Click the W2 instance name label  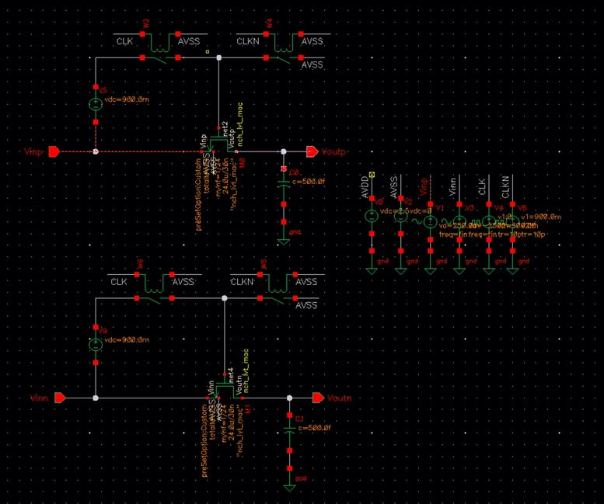[146, 23]
